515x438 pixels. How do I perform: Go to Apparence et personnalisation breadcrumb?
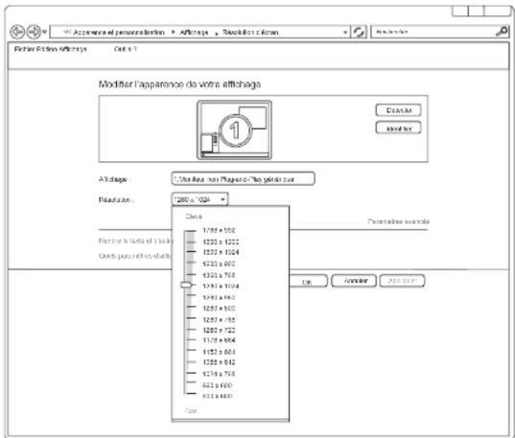pyautogui.click(x=119, y=33)
